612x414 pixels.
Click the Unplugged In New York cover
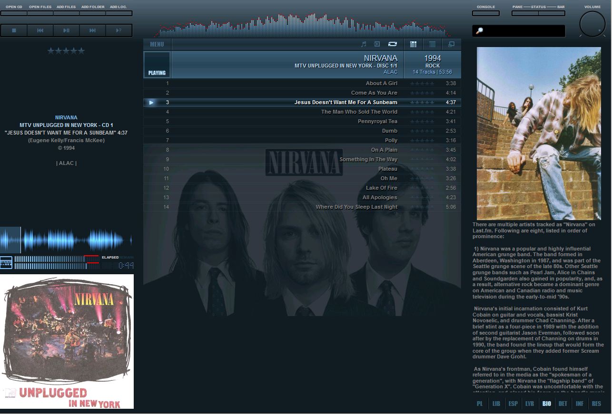pos(67,341)
